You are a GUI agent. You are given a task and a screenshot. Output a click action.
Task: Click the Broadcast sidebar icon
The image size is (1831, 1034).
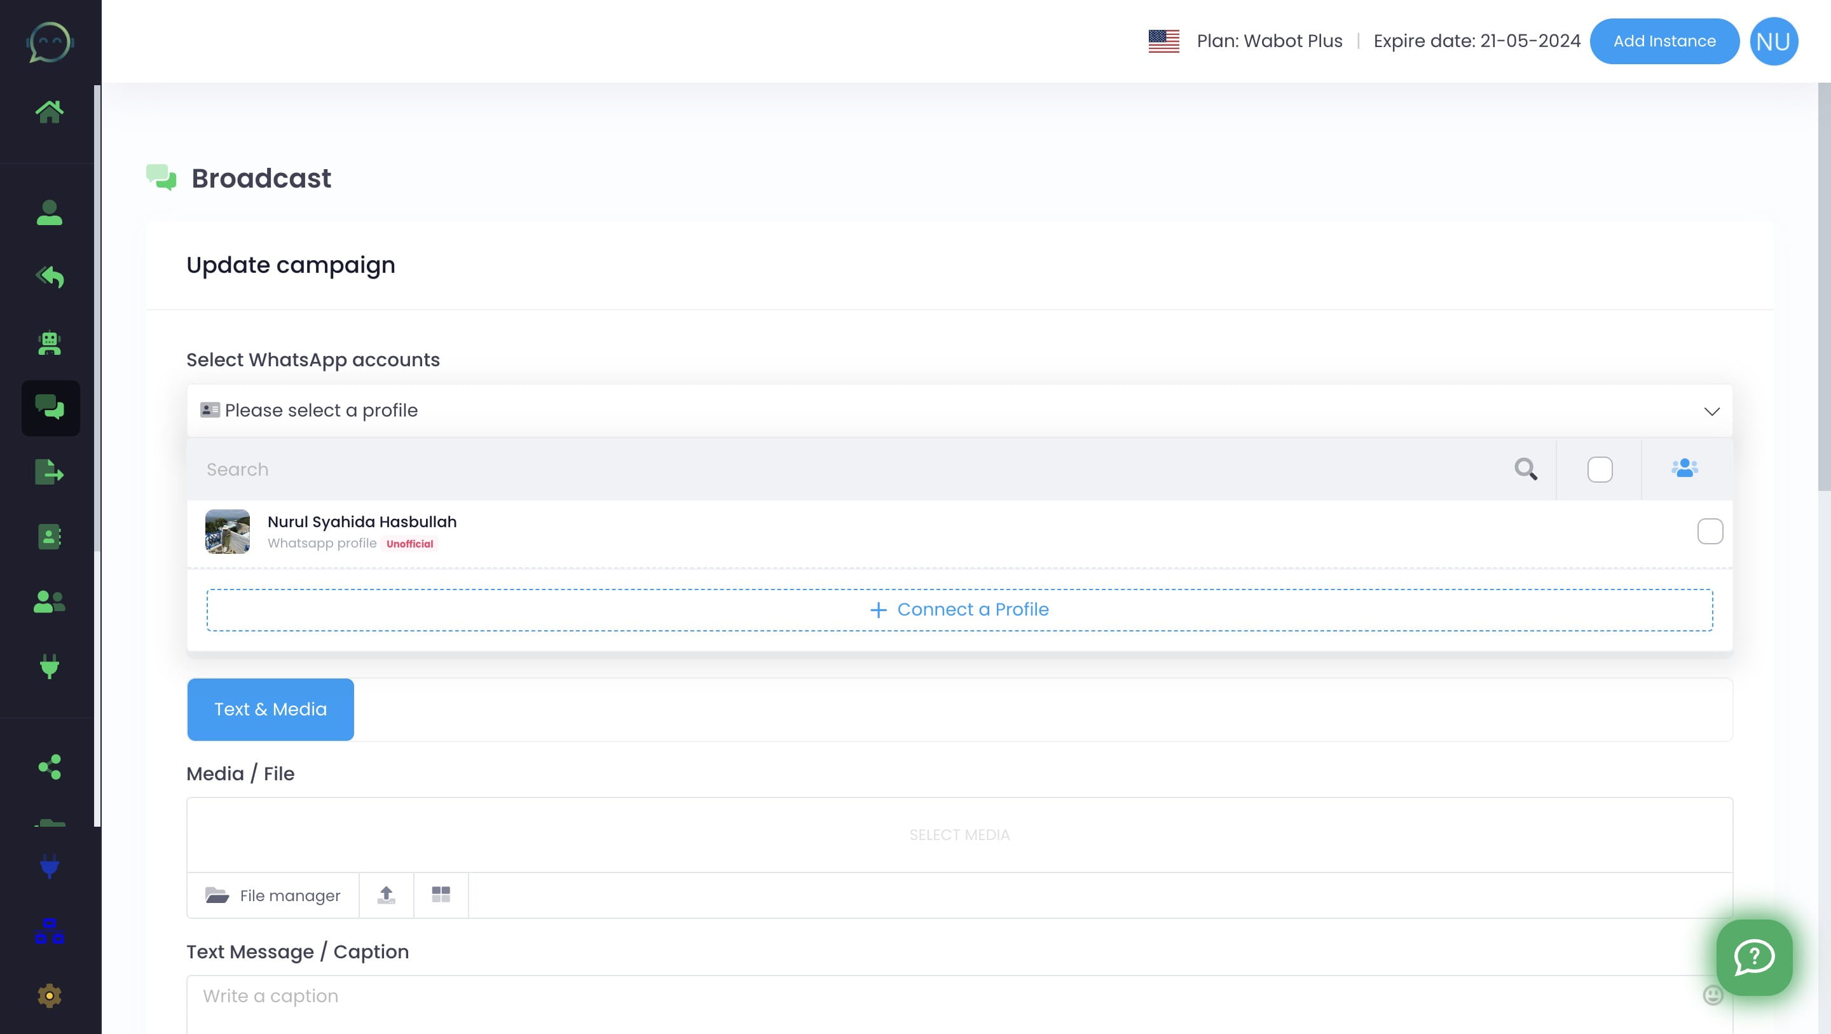click(x=50, y=408)
